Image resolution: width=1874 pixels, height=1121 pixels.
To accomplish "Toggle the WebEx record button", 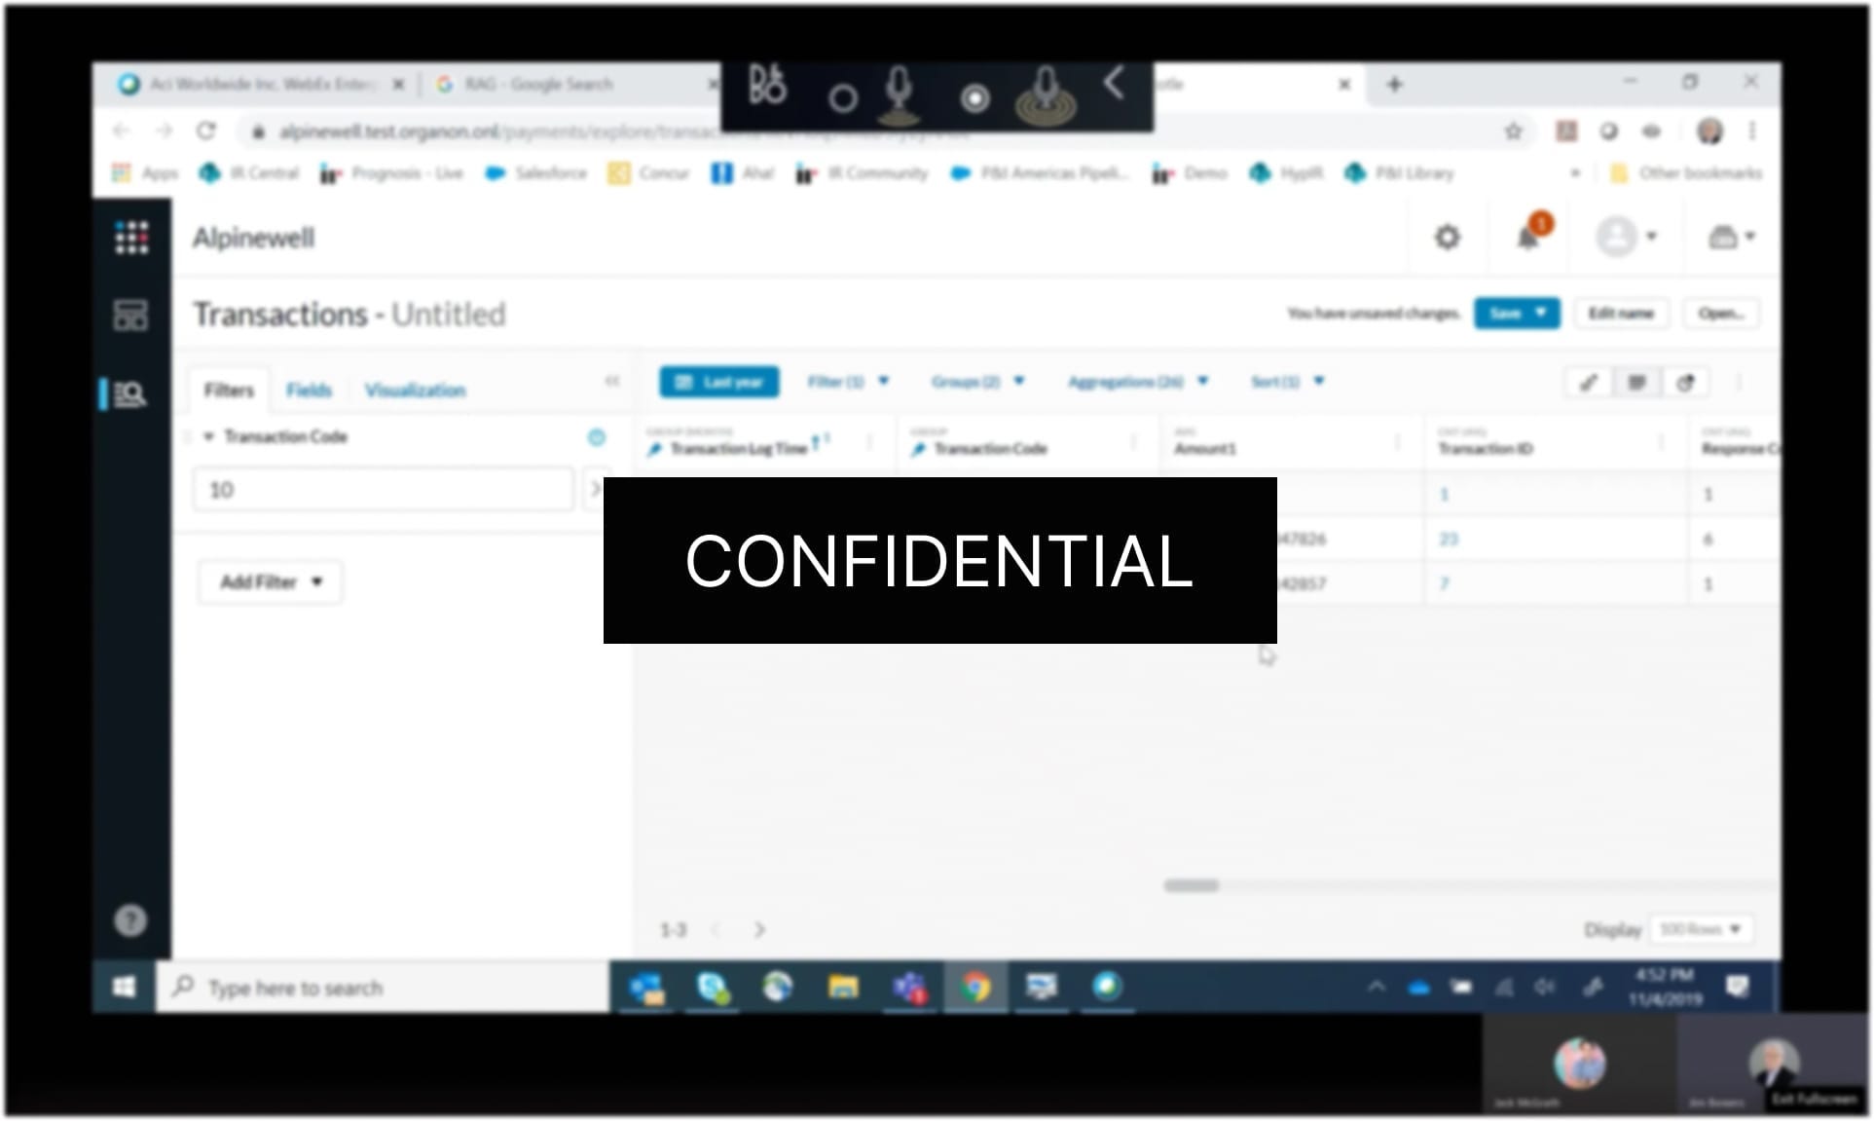I will (x=974, y=97).
